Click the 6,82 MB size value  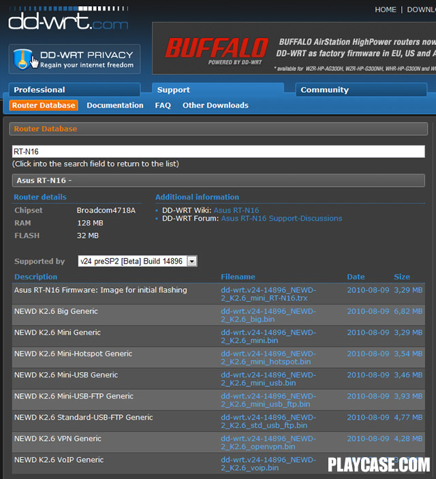[408, 311]
